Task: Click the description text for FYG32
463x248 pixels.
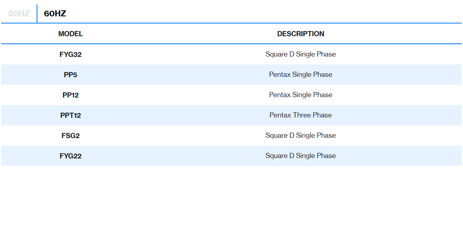Action: (x=301, y=54)
